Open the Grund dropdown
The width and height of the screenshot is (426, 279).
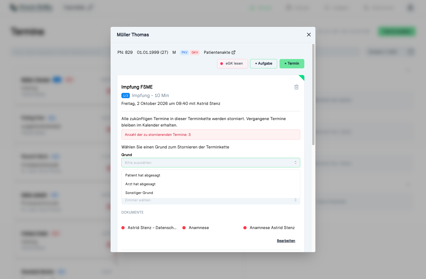(211, 163)
